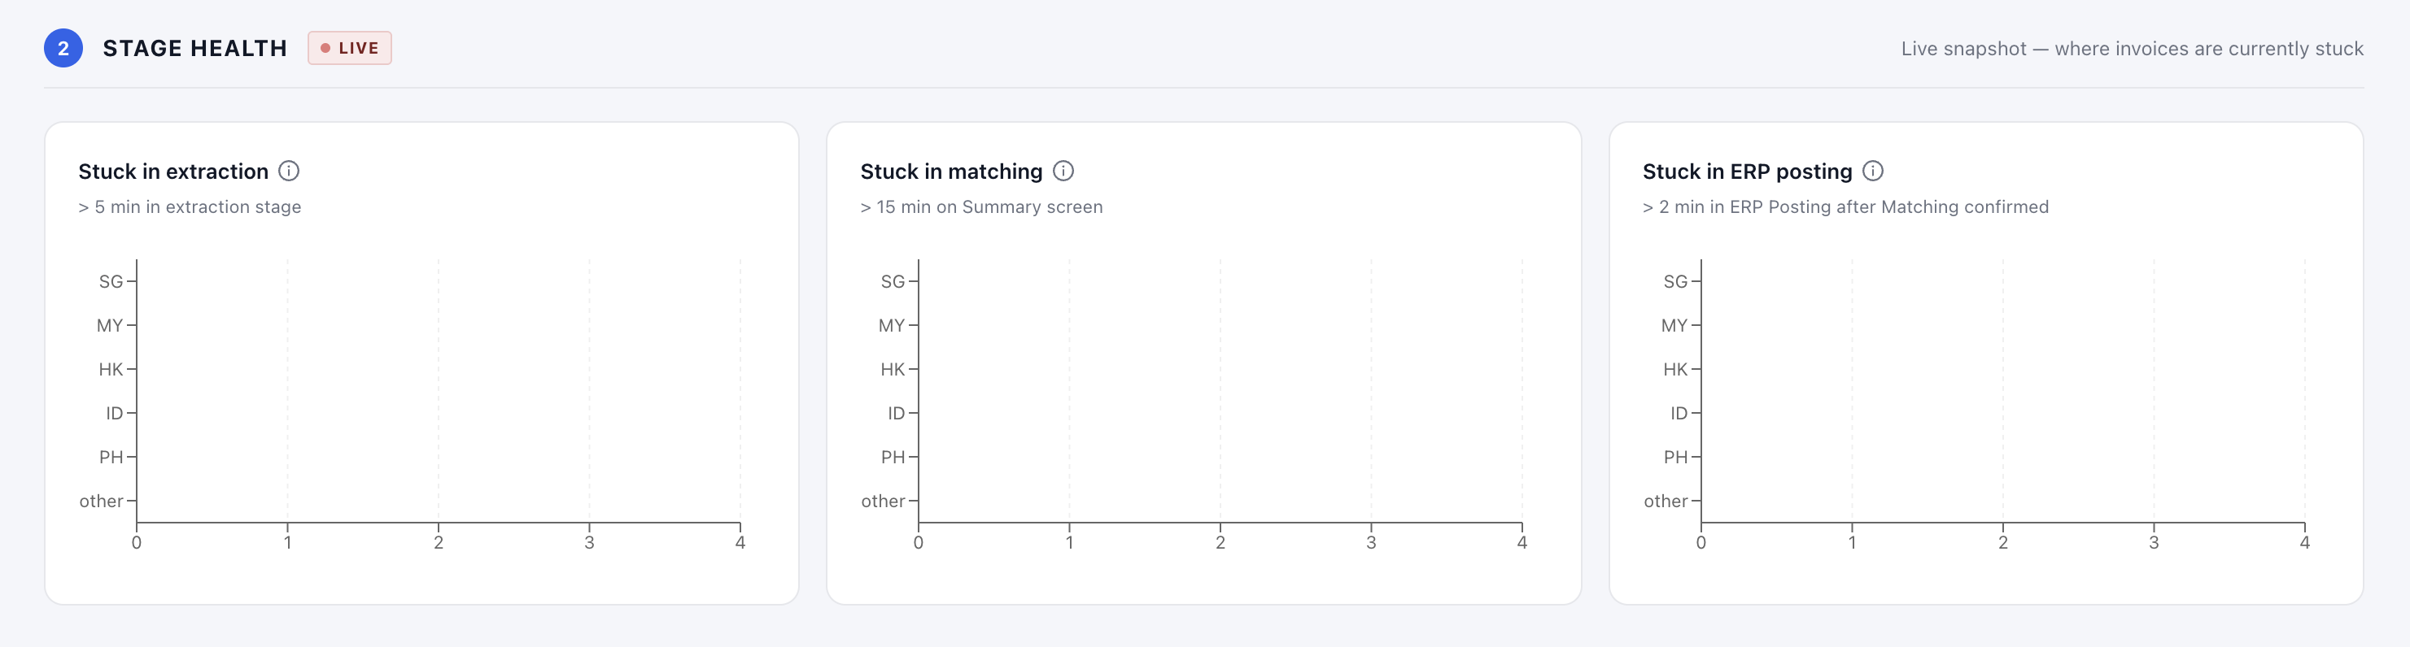
Task: Select ID label in extraction chart
Action: coord(114,413)
